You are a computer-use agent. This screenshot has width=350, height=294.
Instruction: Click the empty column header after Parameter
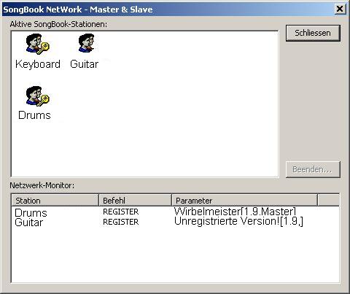(x=328, y=201)
